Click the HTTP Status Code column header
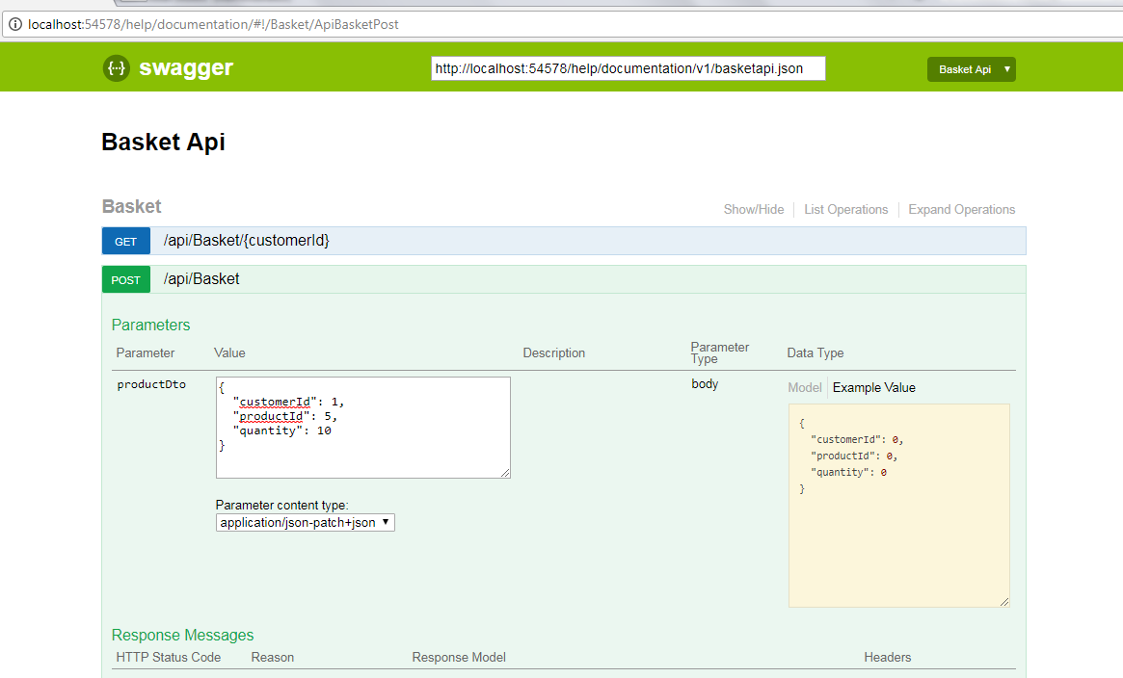Viewport: 1123px width, 678px height. 169,657
